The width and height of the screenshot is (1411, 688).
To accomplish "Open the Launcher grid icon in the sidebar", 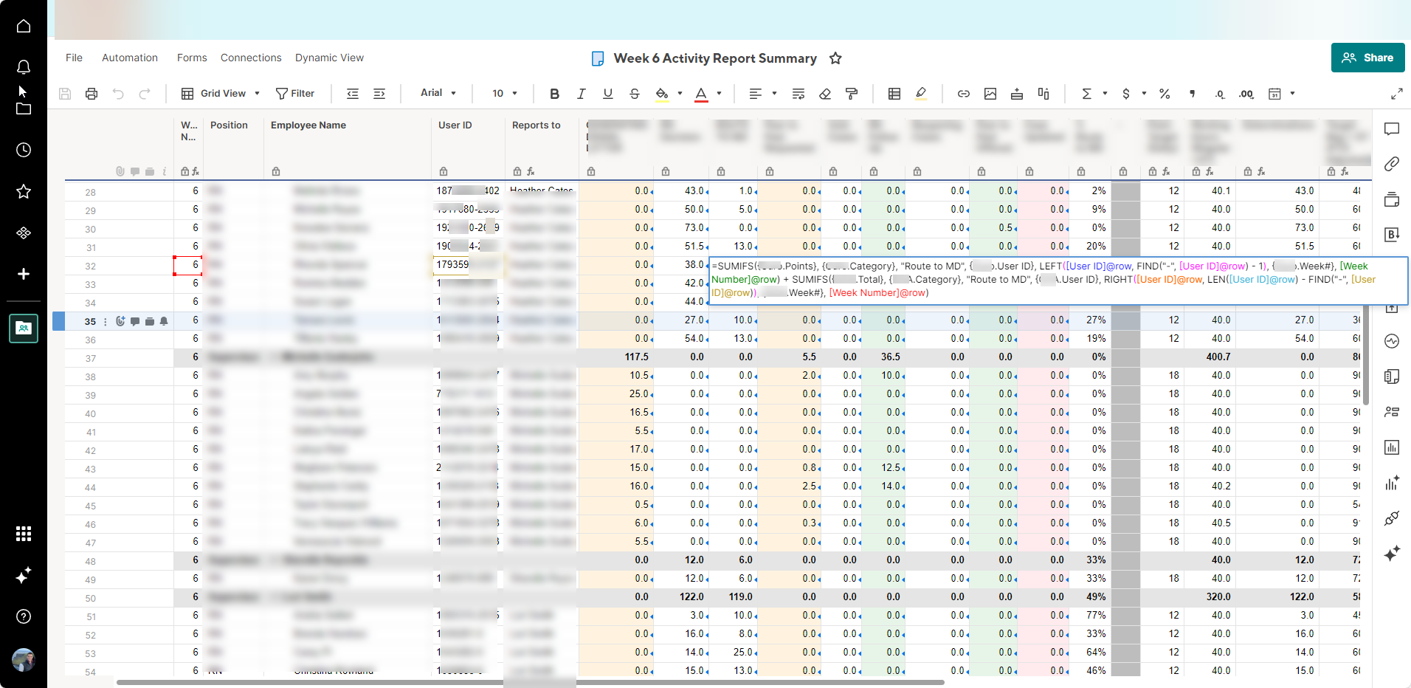I will 24,534.
